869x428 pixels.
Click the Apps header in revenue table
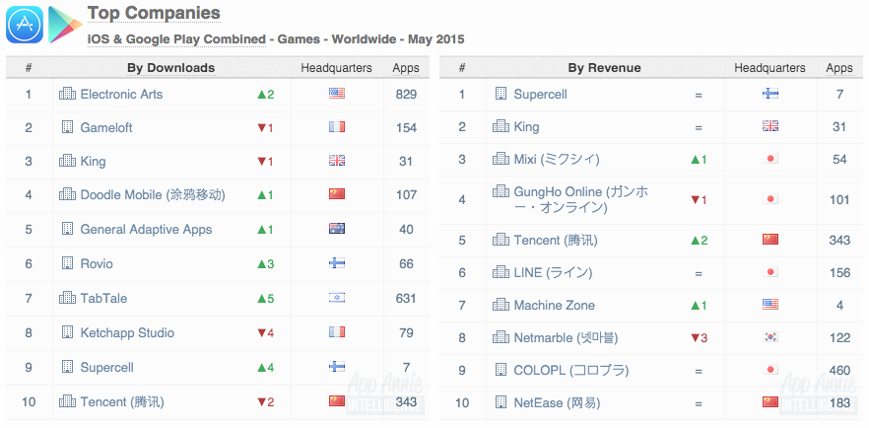[839, 68]
